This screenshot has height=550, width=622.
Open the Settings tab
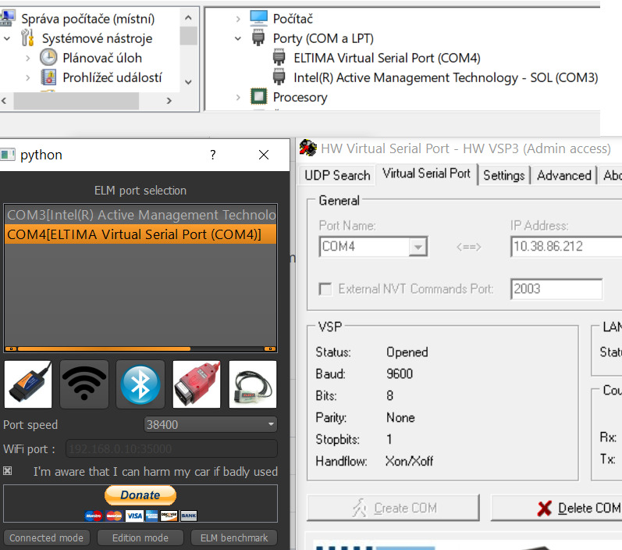point(503,175)
